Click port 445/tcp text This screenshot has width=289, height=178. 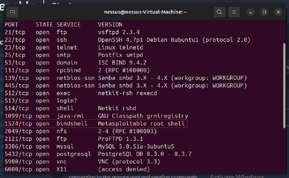coord(17,86)
